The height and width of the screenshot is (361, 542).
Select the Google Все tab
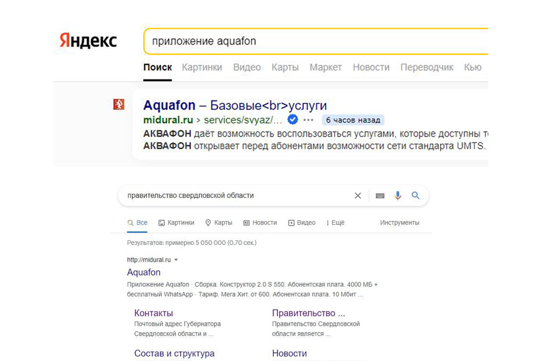click(138, 223)
